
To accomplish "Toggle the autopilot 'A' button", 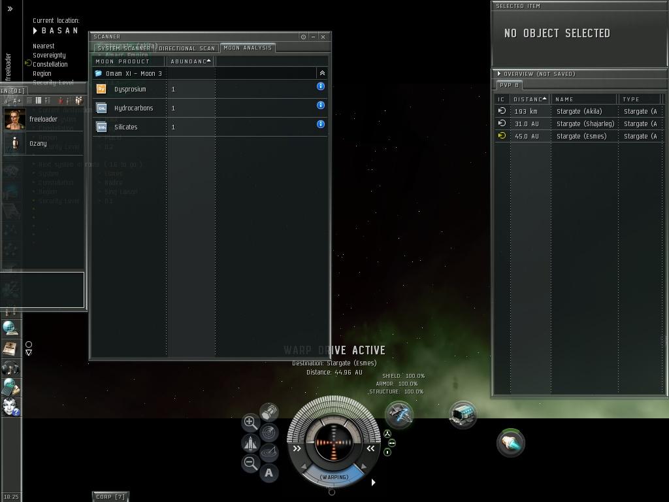I will click(x=269, y=473).
